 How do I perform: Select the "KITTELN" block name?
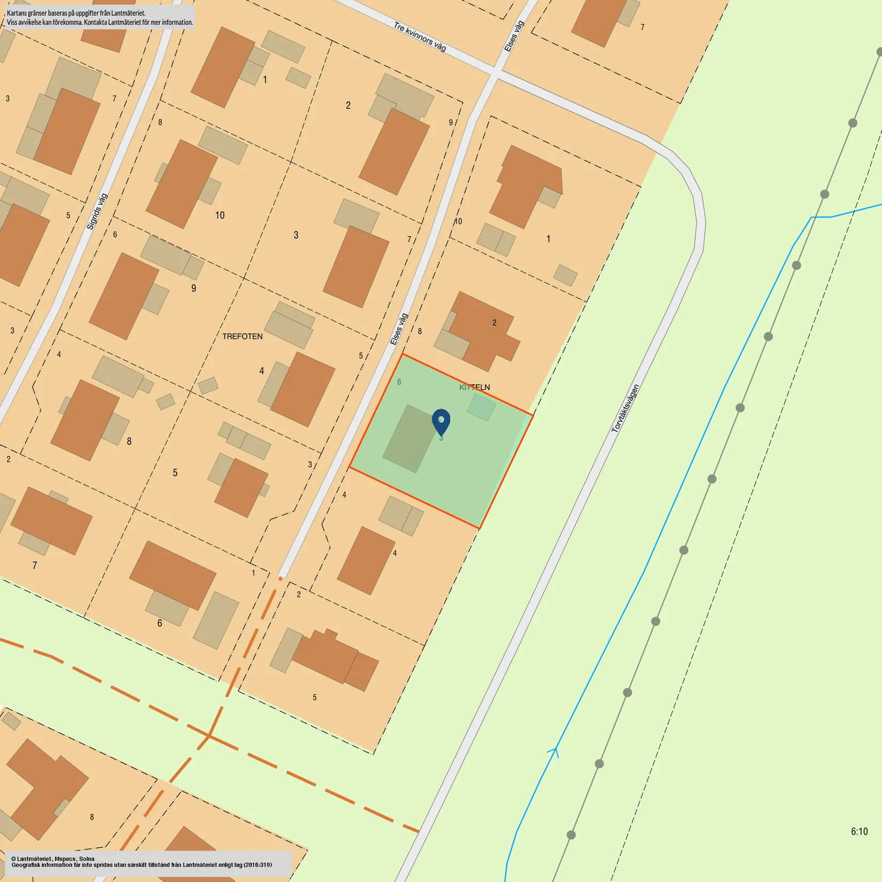pyautogui.click(x=475, y=388)
